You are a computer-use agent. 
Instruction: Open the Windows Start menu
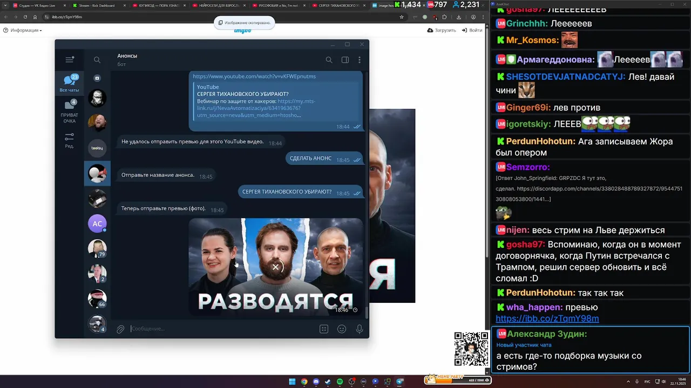tap(292, 382)
